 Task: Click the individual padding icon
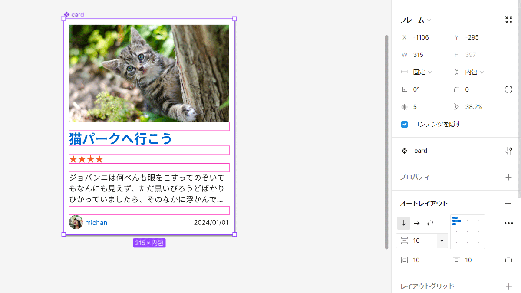pos(508,260)
